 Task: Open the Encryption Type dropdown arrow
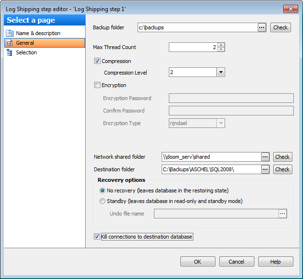(221, 123)
